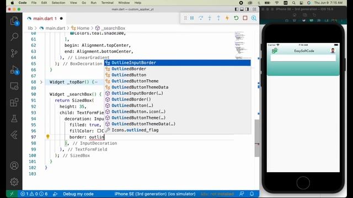Image resolution: width=353 pixels, height=198 pixels.
Task: Open the File menu
Action: 34,3
